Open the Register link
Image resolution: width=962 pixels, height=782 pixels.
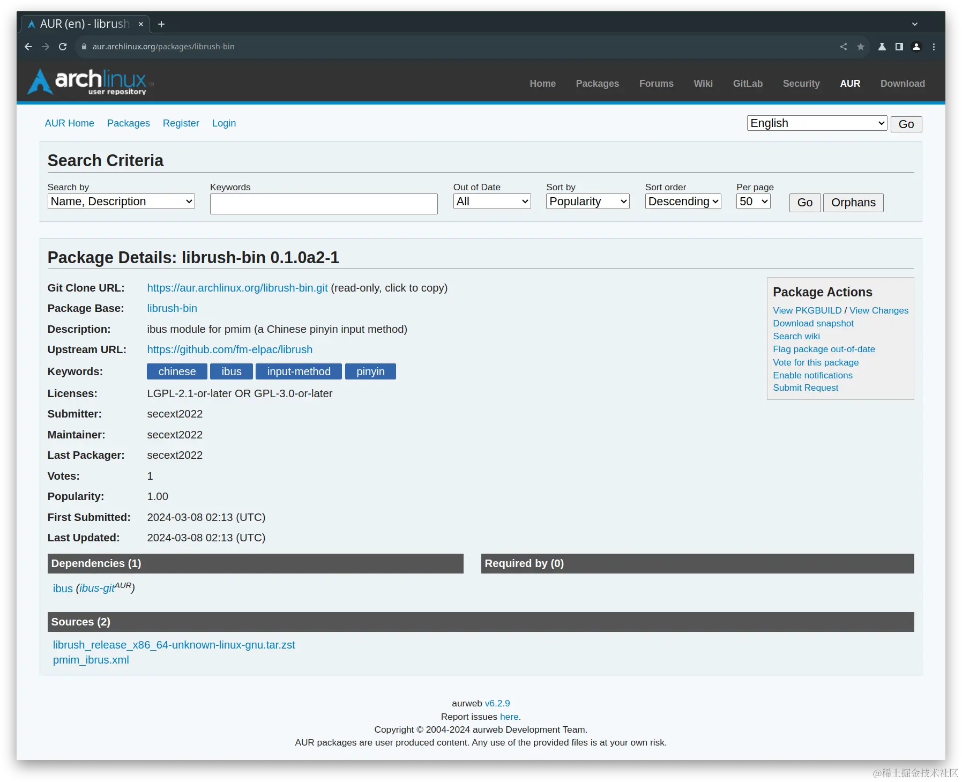(181, 123)
